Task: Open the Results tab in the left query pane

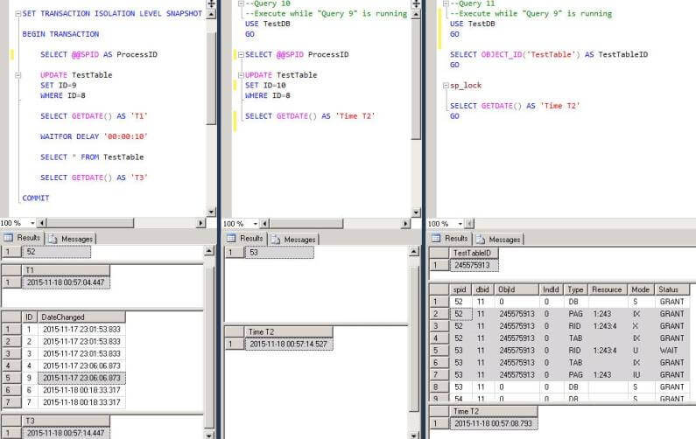Action: point(23,238)
